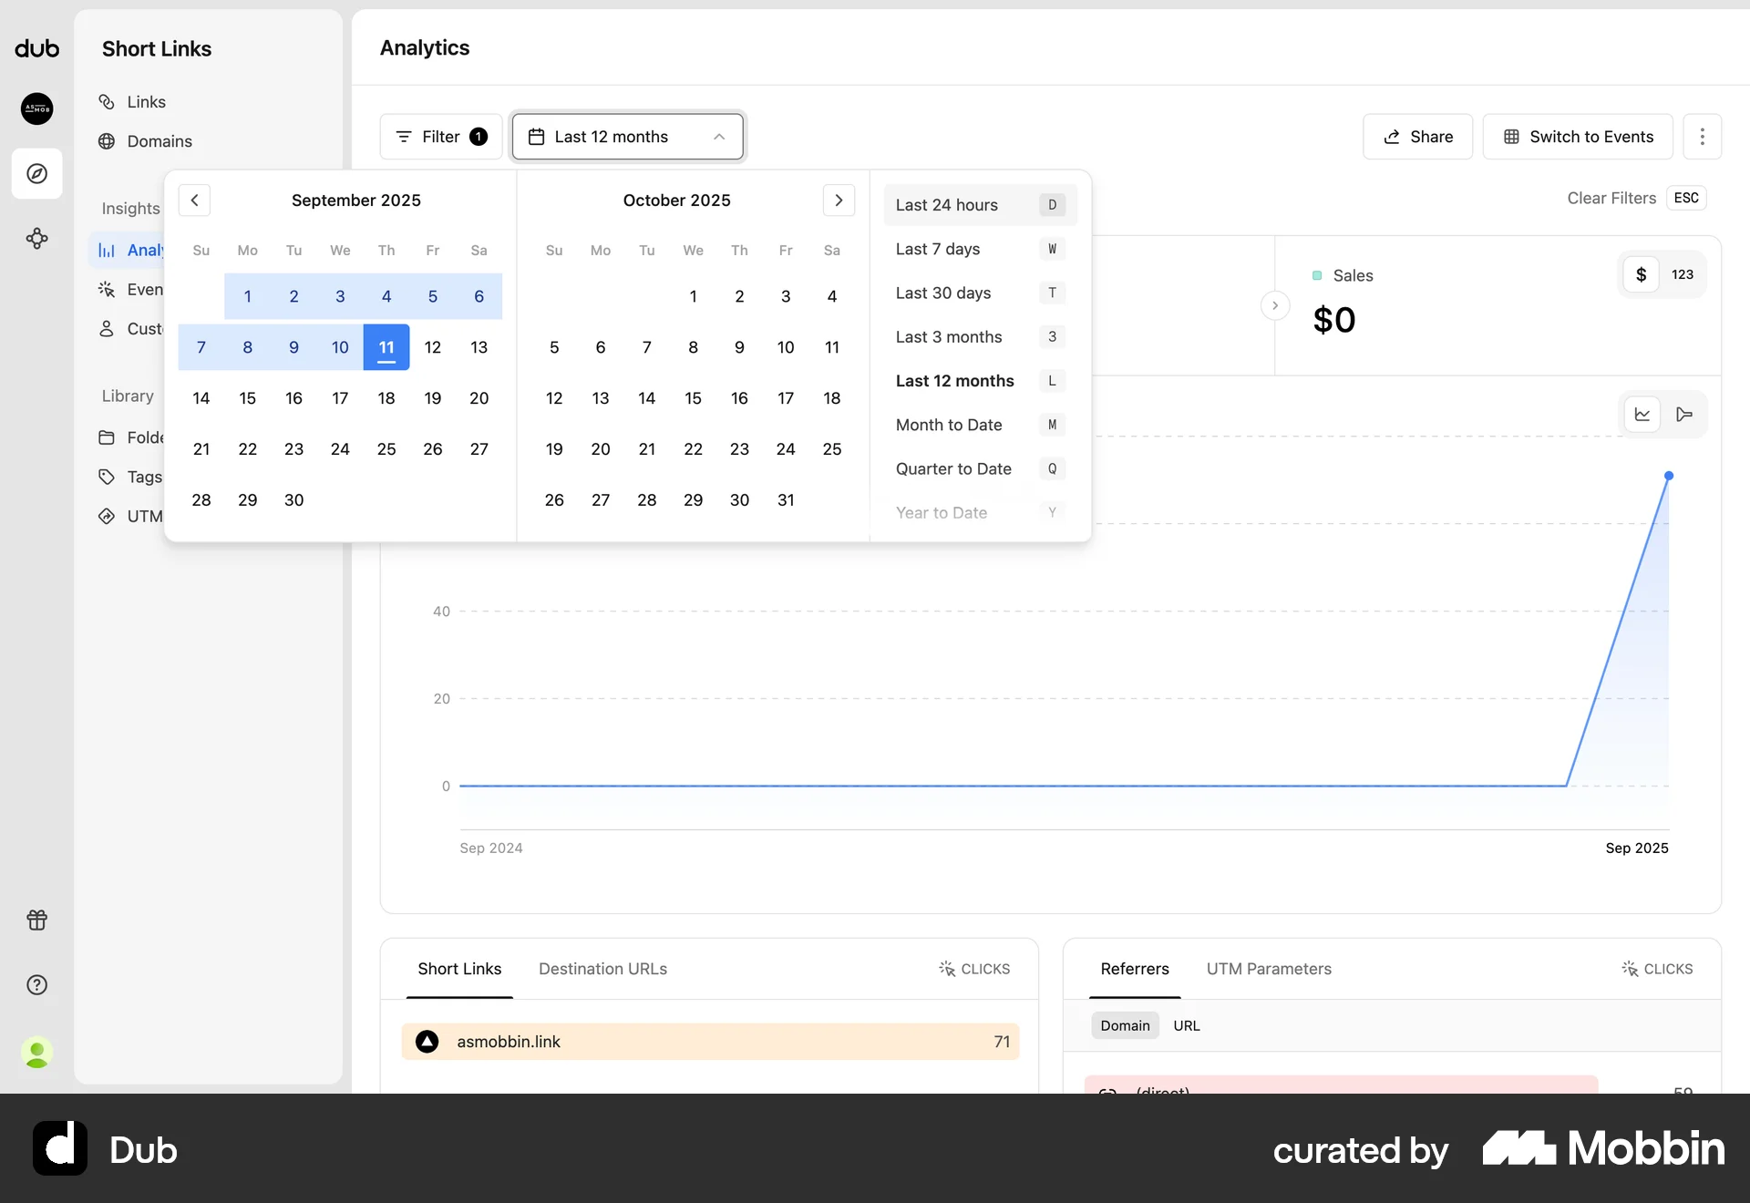The width and height of the screenshot is (1750, 1203).
Task: Collapse the Last 12 months dropdown
Action: (719, 137)
